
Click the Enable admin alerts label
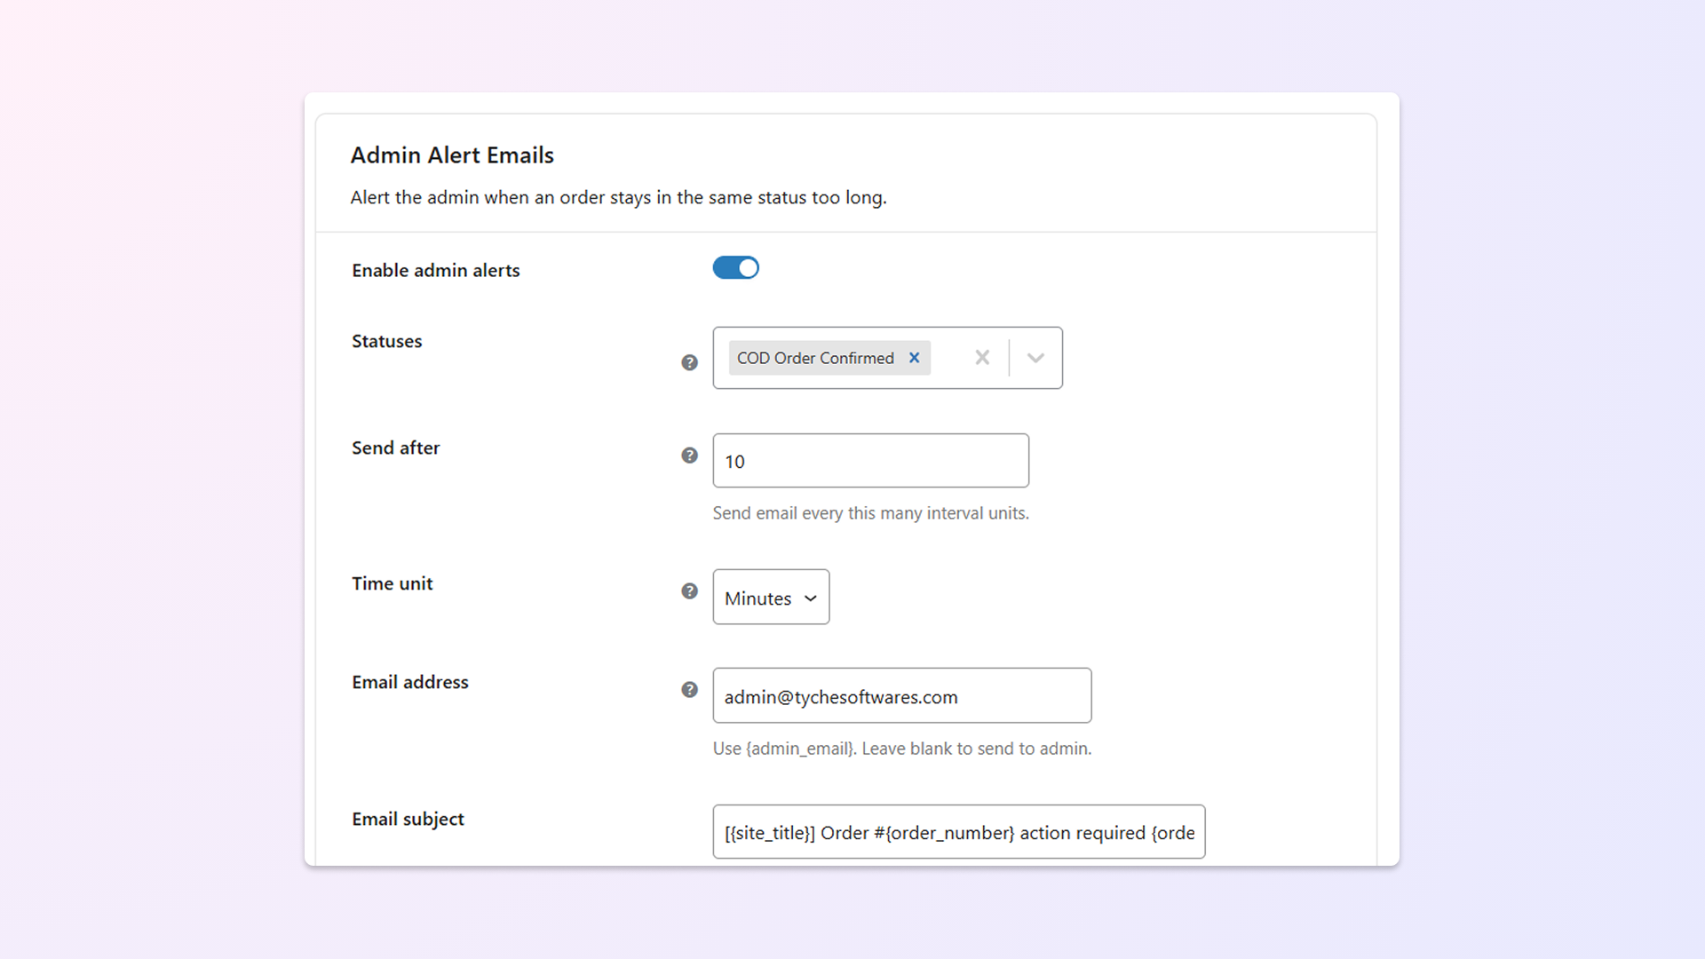pos(435,270)
